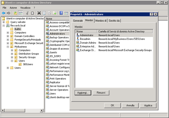The image size is (169, 118).
Task: Click the Replicator group icon
Action: coord(48,82)
